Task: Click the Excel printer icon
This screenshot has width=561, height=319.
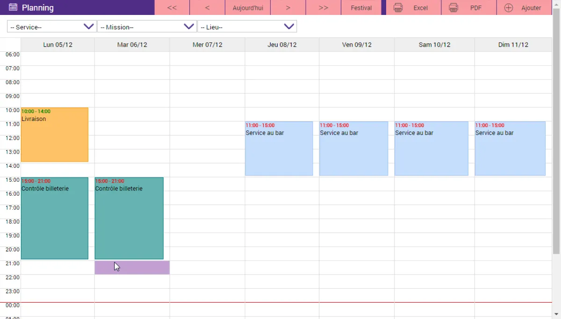Action: point(398,7)
